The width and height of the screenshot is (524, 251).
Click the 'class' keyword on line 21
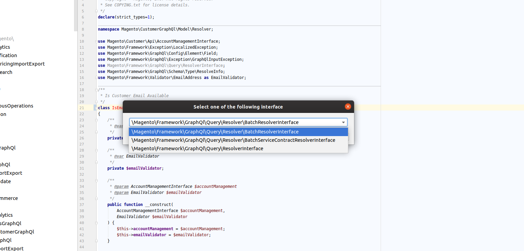pos(104,108)
